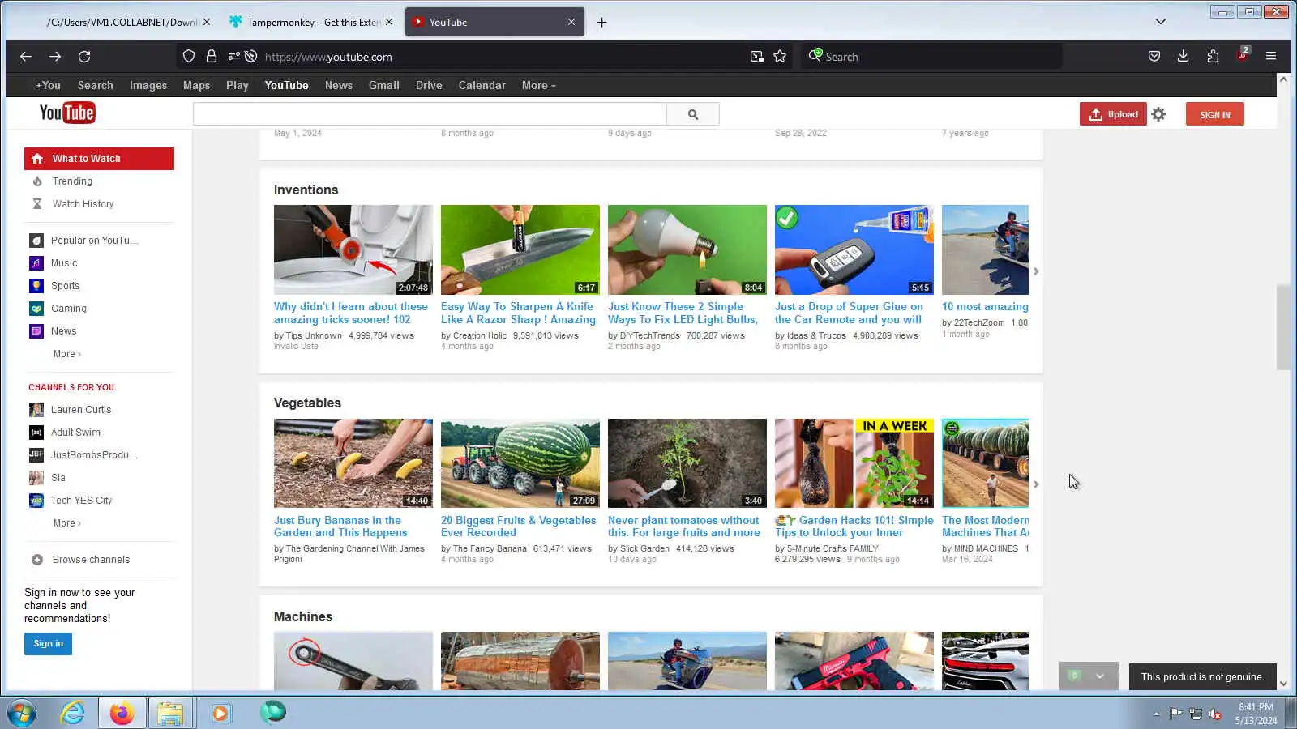The height and width of the screenshot is (729, 1297).
Task: Open '20 Biggest Fruits & Vegetables' title
Action: 518,526
